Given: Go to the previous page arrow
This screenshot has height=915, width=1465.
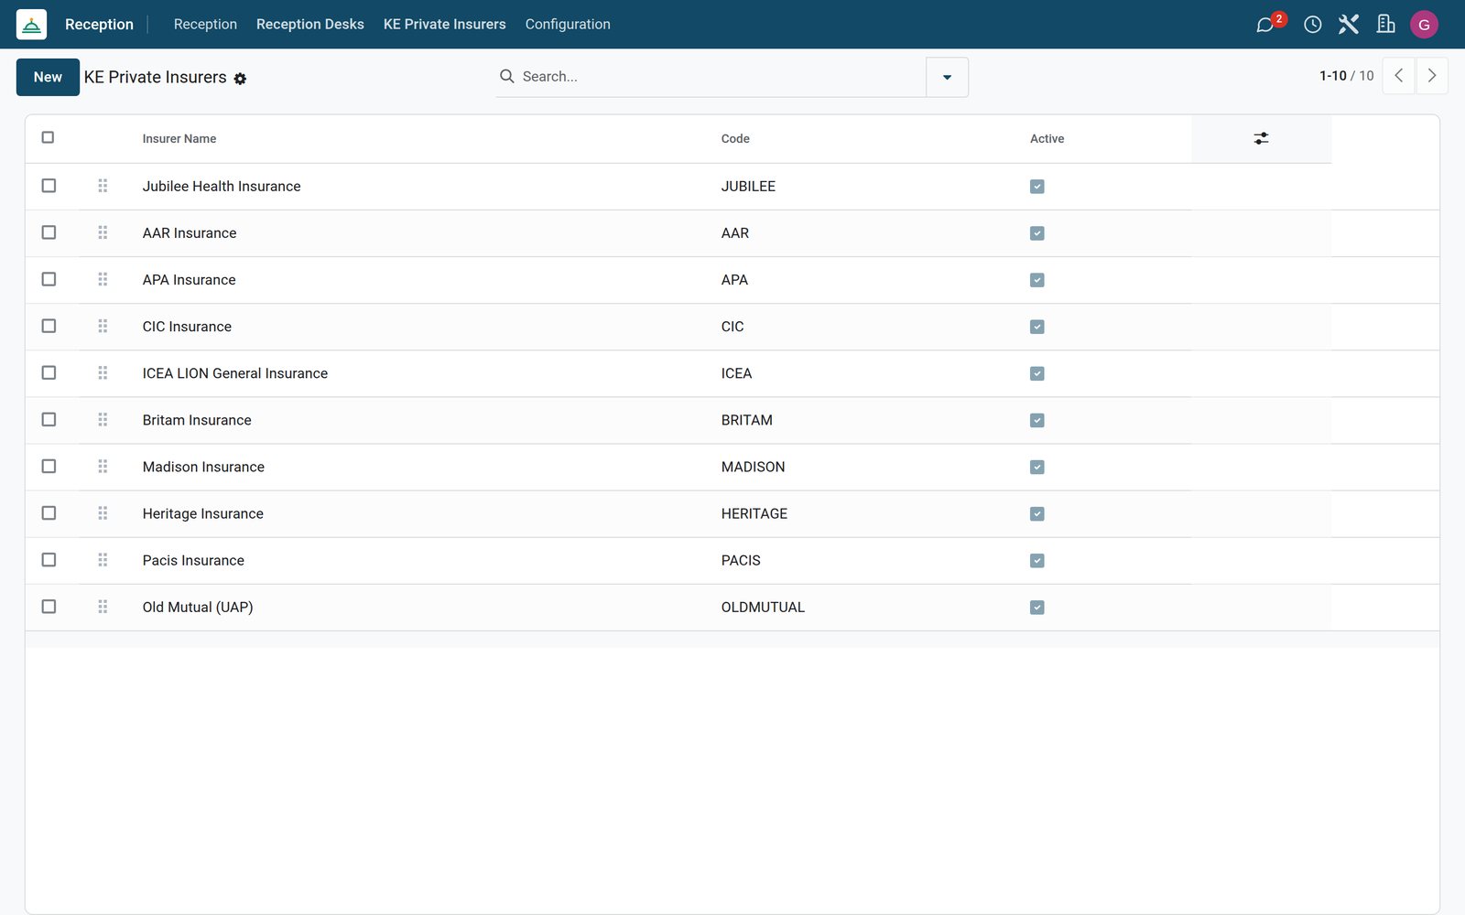Looking at the screenshot, I should coord(1398,76).
